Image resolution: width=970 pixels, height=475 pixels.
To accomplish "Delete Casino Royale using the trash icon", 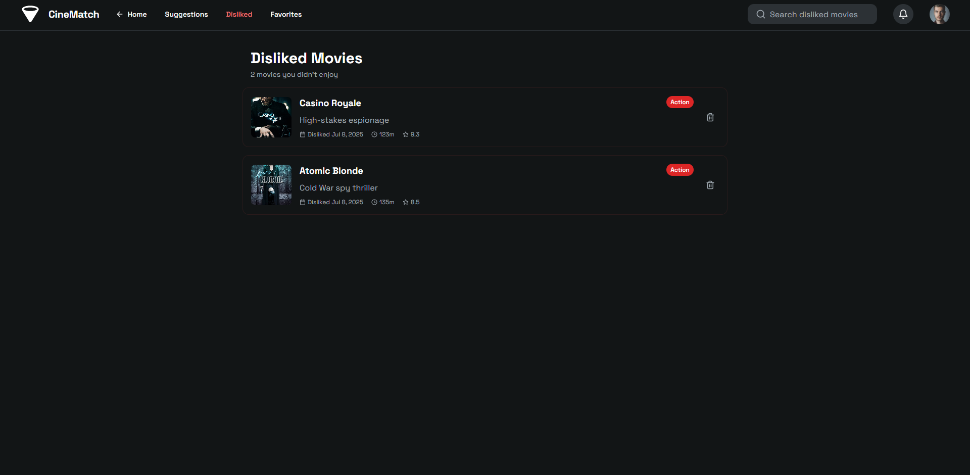I will click(x=710, y=117).
